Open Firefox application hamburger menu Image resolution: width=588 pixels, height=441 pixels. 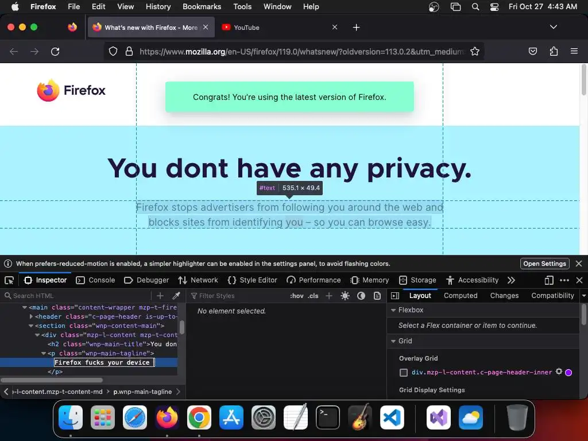point(574,51)
